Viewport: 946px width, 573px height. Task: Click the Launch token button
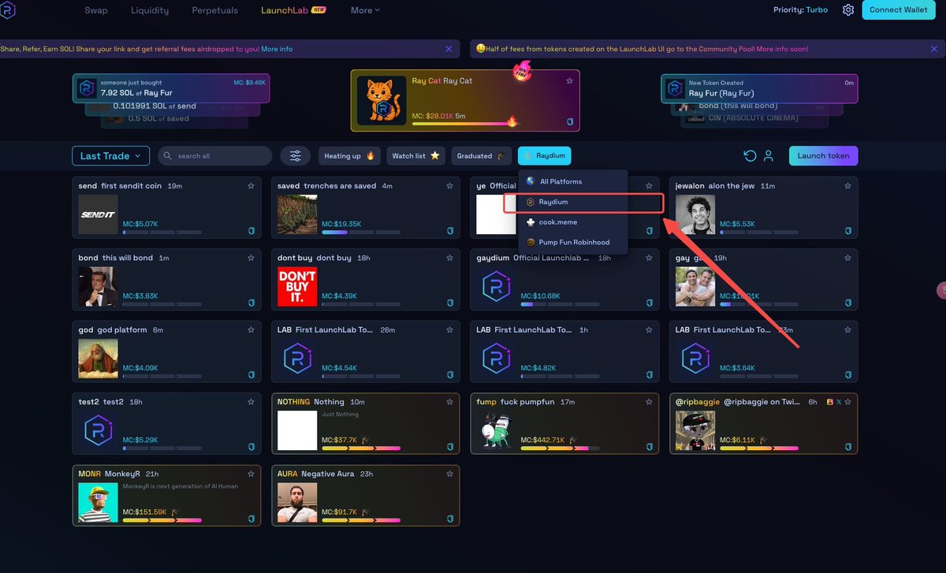[823, 156]
